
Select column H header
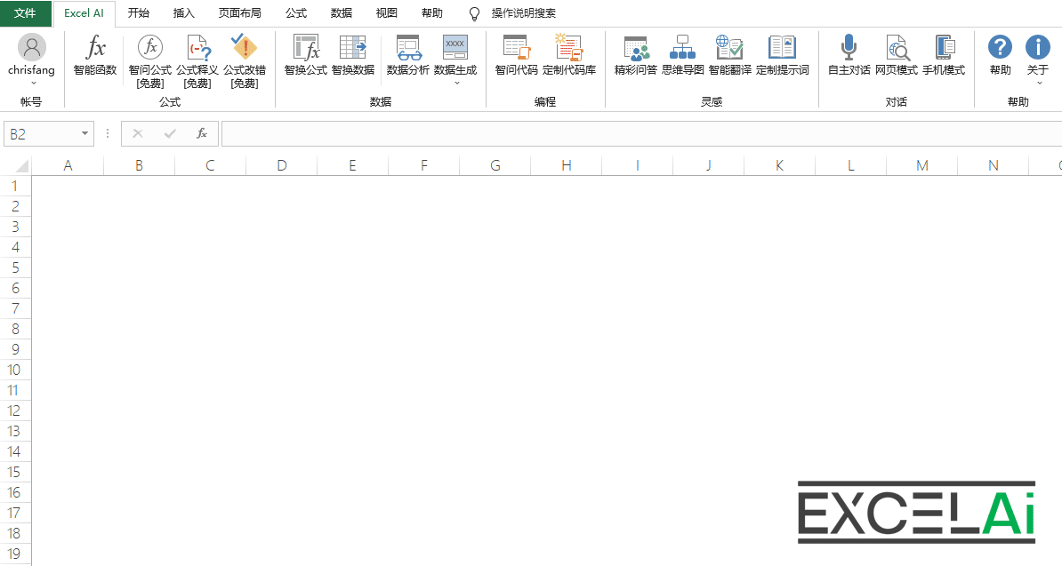point(567,165)
